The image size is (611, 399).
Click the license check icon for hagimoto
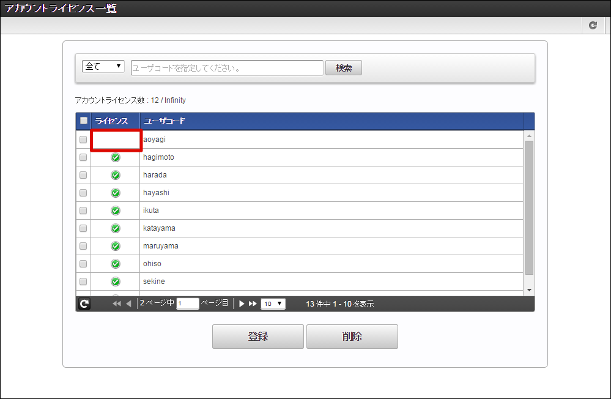point(116,157)
